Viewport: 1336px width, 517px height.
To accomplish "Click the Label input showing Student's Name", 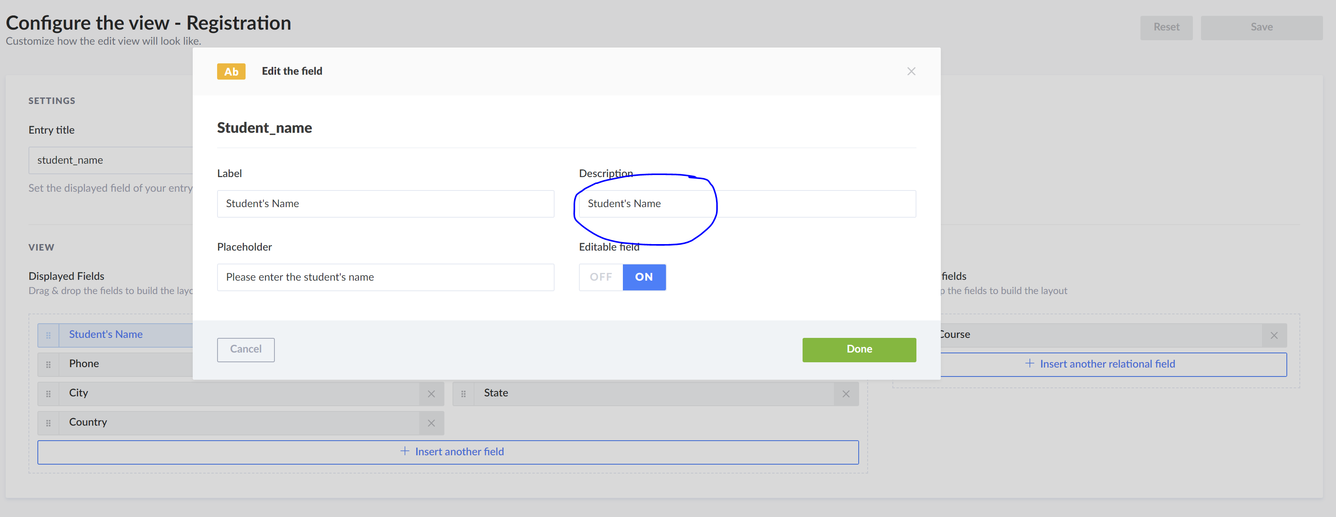I will [386, 203].
